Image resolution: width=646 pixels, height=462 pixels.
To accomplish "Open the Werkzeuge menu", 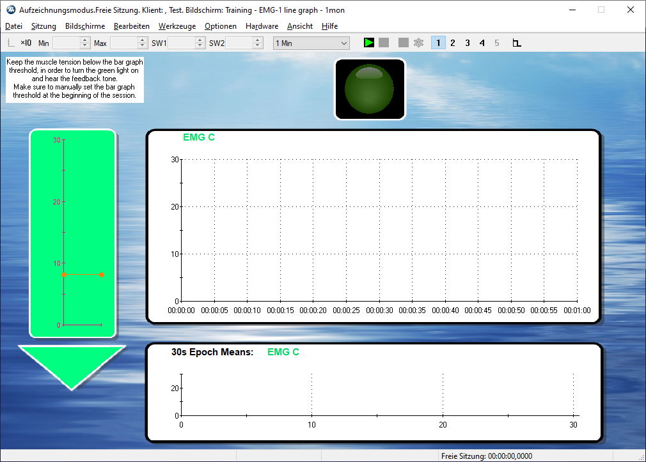I will coord(177,26).
